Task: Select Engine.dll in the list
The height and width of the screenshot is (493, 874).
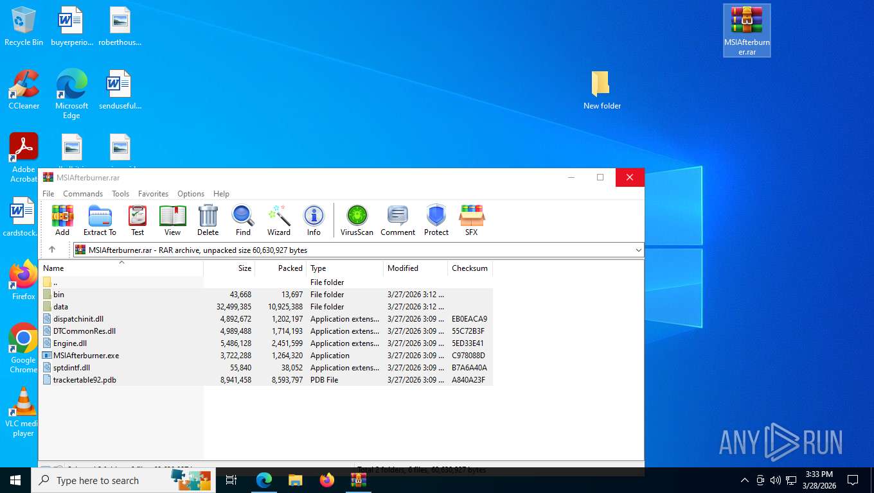Action: [266, 343]
